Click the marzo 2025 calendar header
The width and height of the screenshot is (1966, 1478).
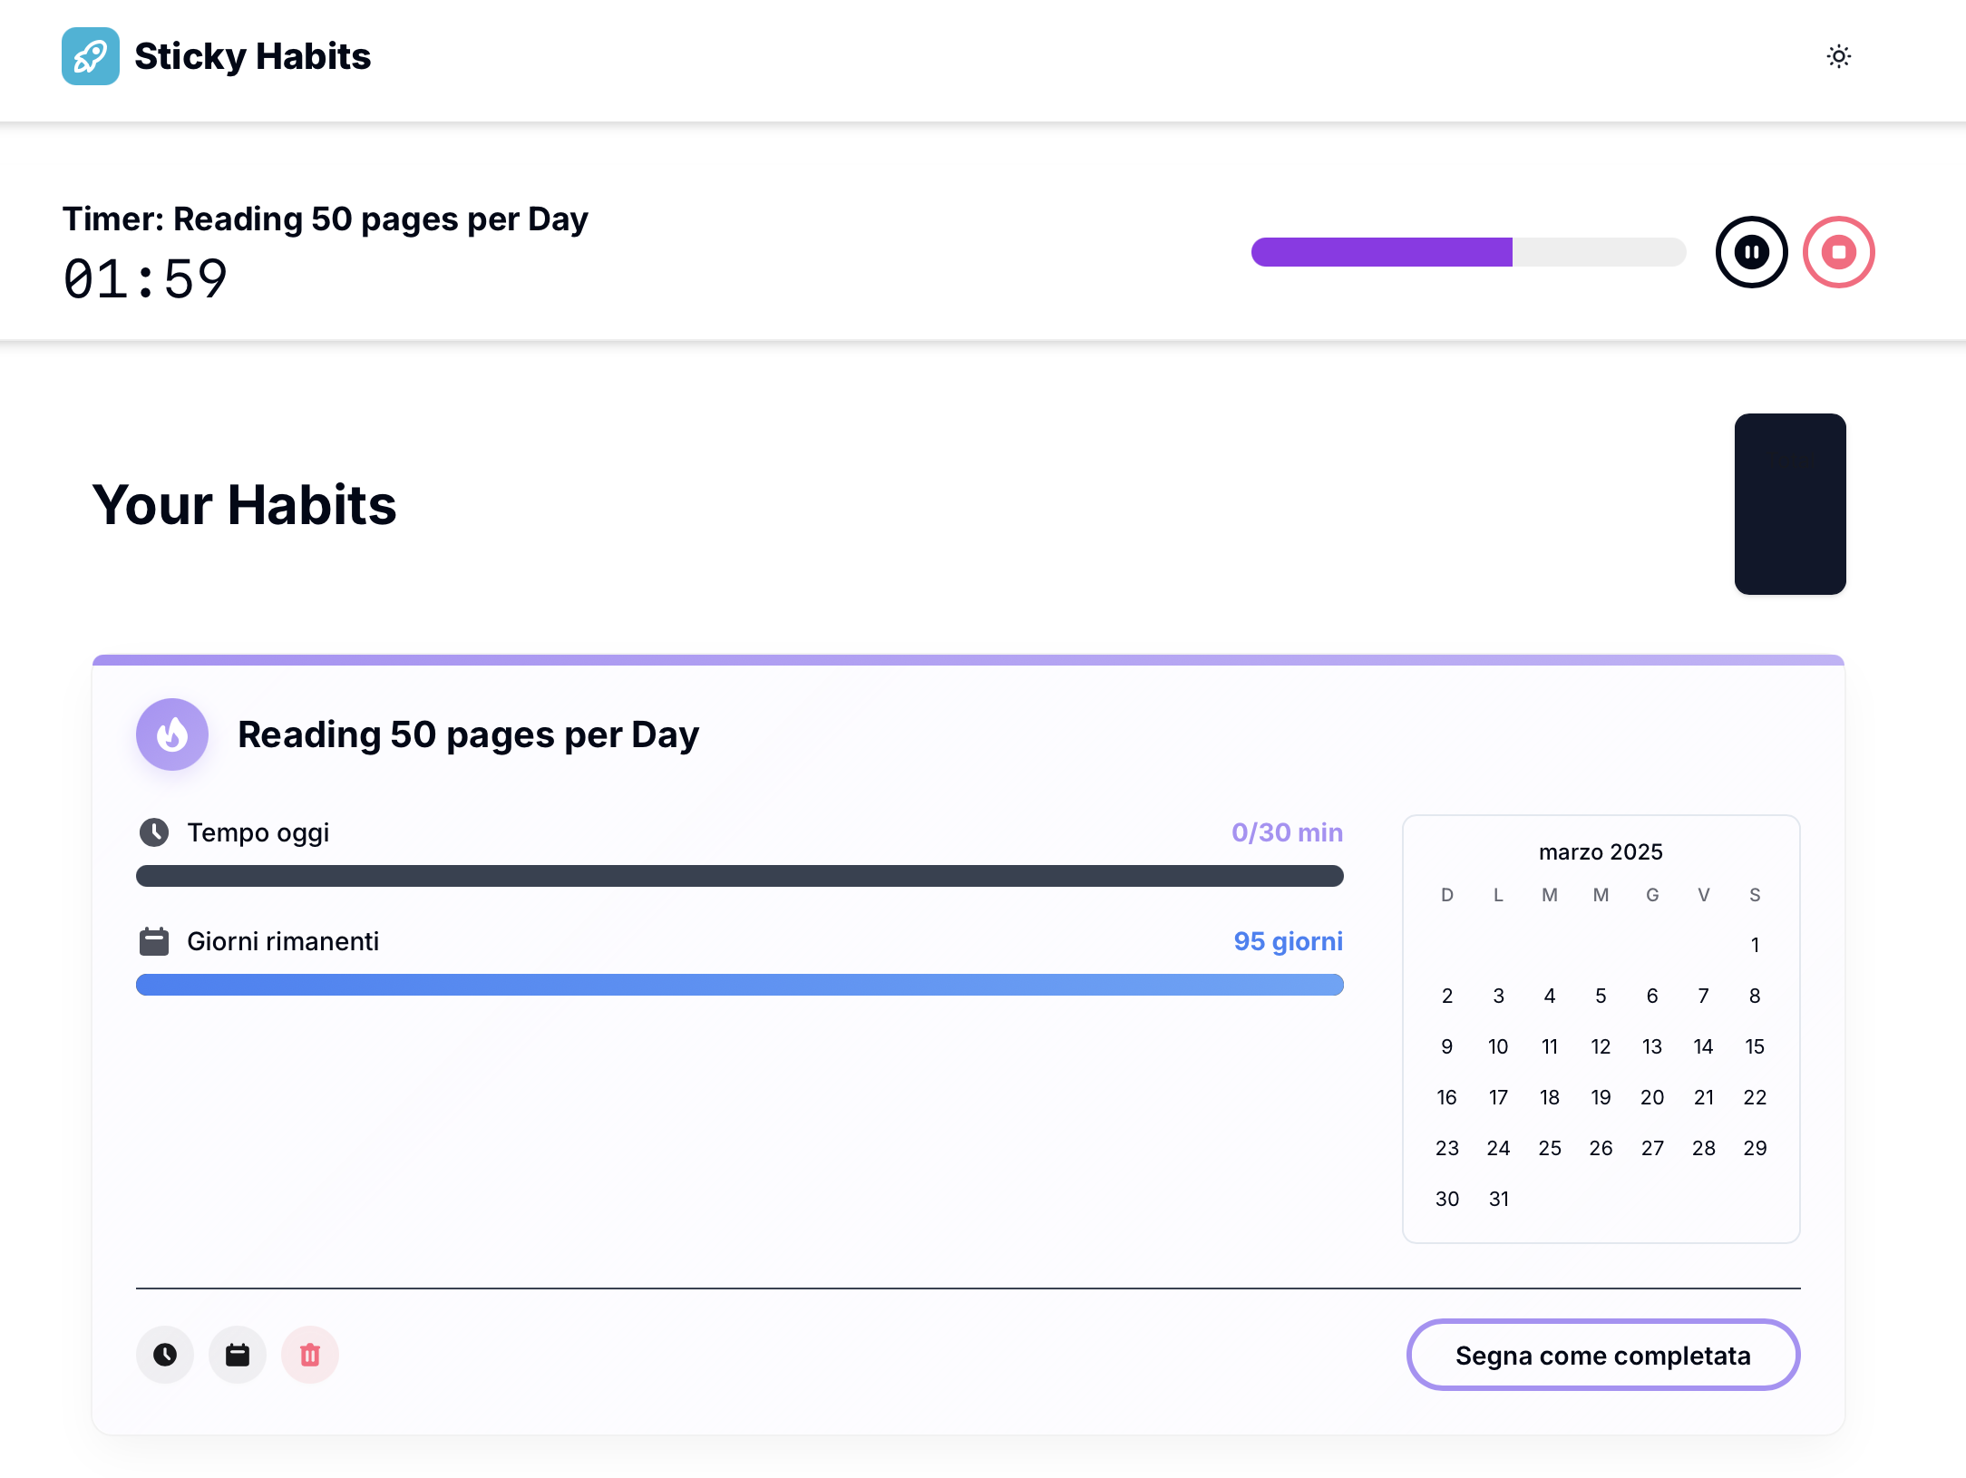pyautogui.click(x=1601, y=852)
